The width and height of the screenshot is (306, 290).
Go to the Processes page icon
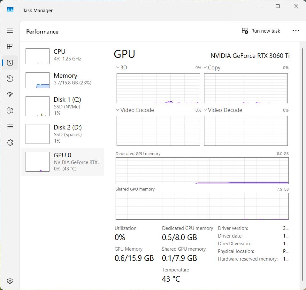click(10, 46)
